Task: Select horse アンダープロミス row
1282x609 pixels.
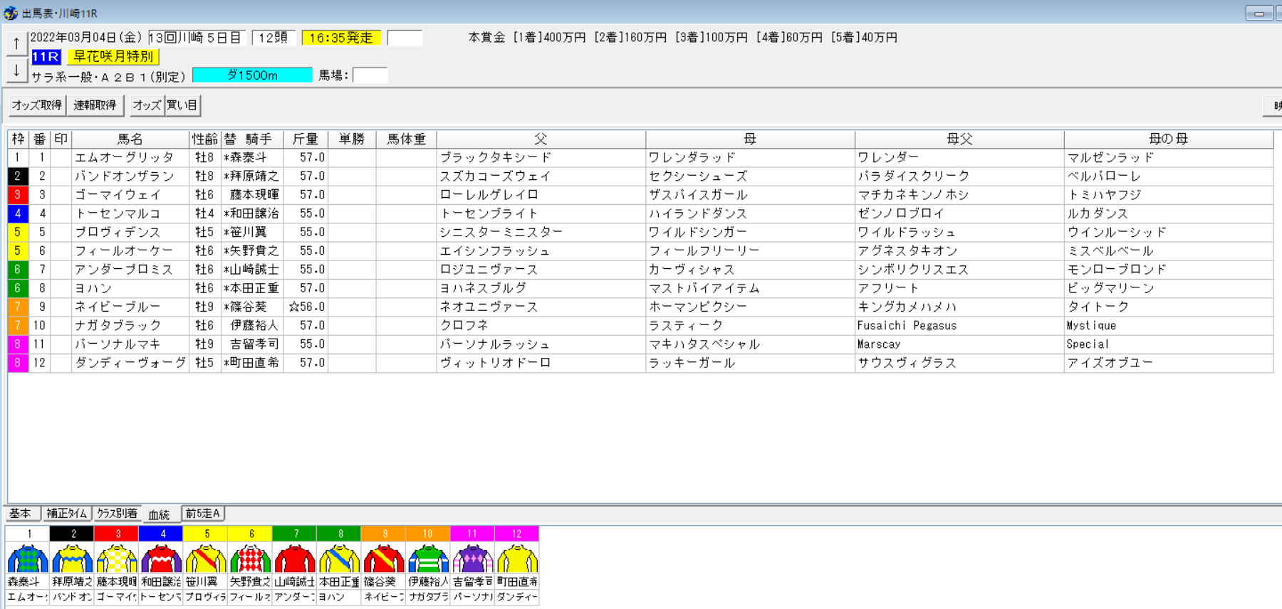Action: 640,270
